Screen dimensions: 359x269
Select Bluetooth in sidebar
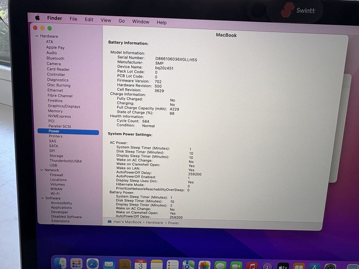55,58
